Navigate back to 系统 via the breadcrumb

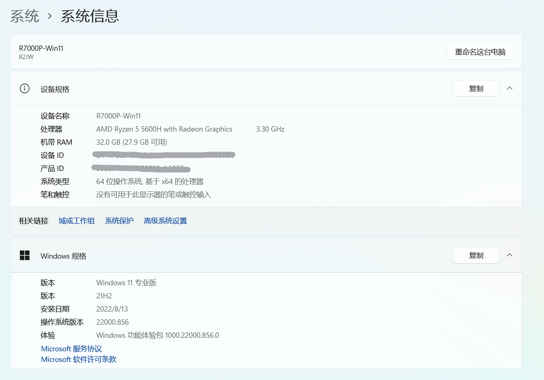click(25, 16)
